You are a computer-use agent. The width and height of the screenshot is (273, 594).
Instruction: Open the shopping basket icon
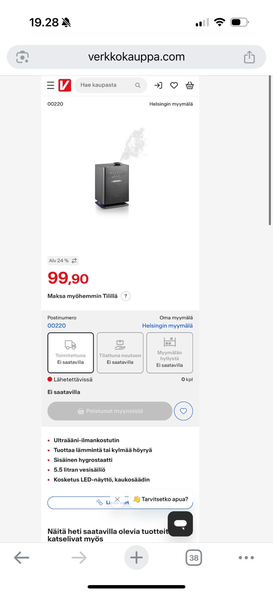point(190,85)
